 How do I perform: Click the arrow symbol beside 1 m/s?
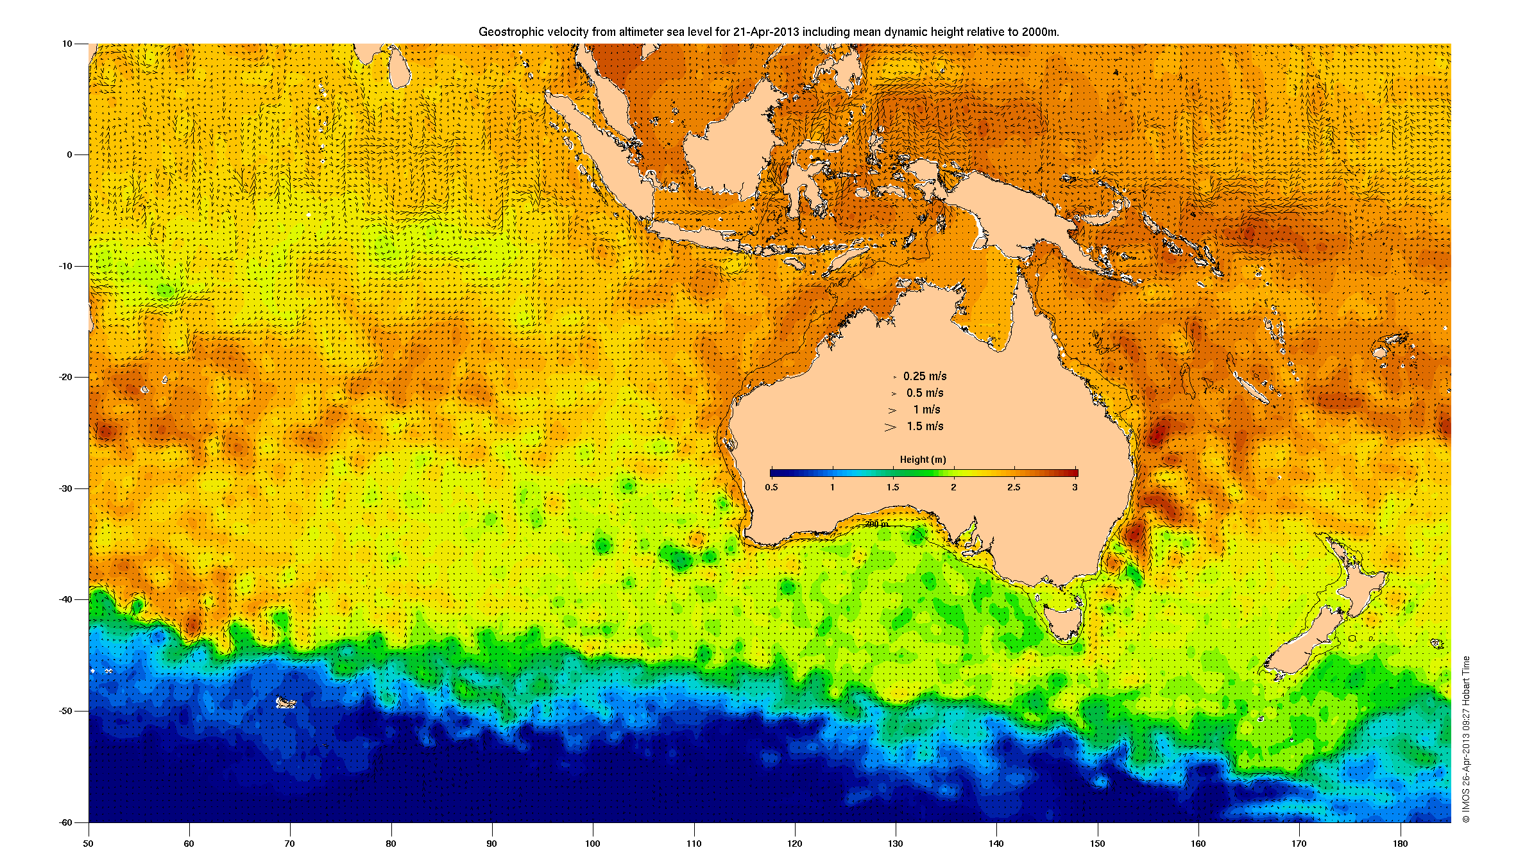(892, 410)
